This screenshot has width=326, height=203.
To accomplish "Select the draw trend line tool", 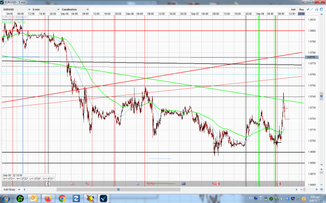I will coord(312,9).
